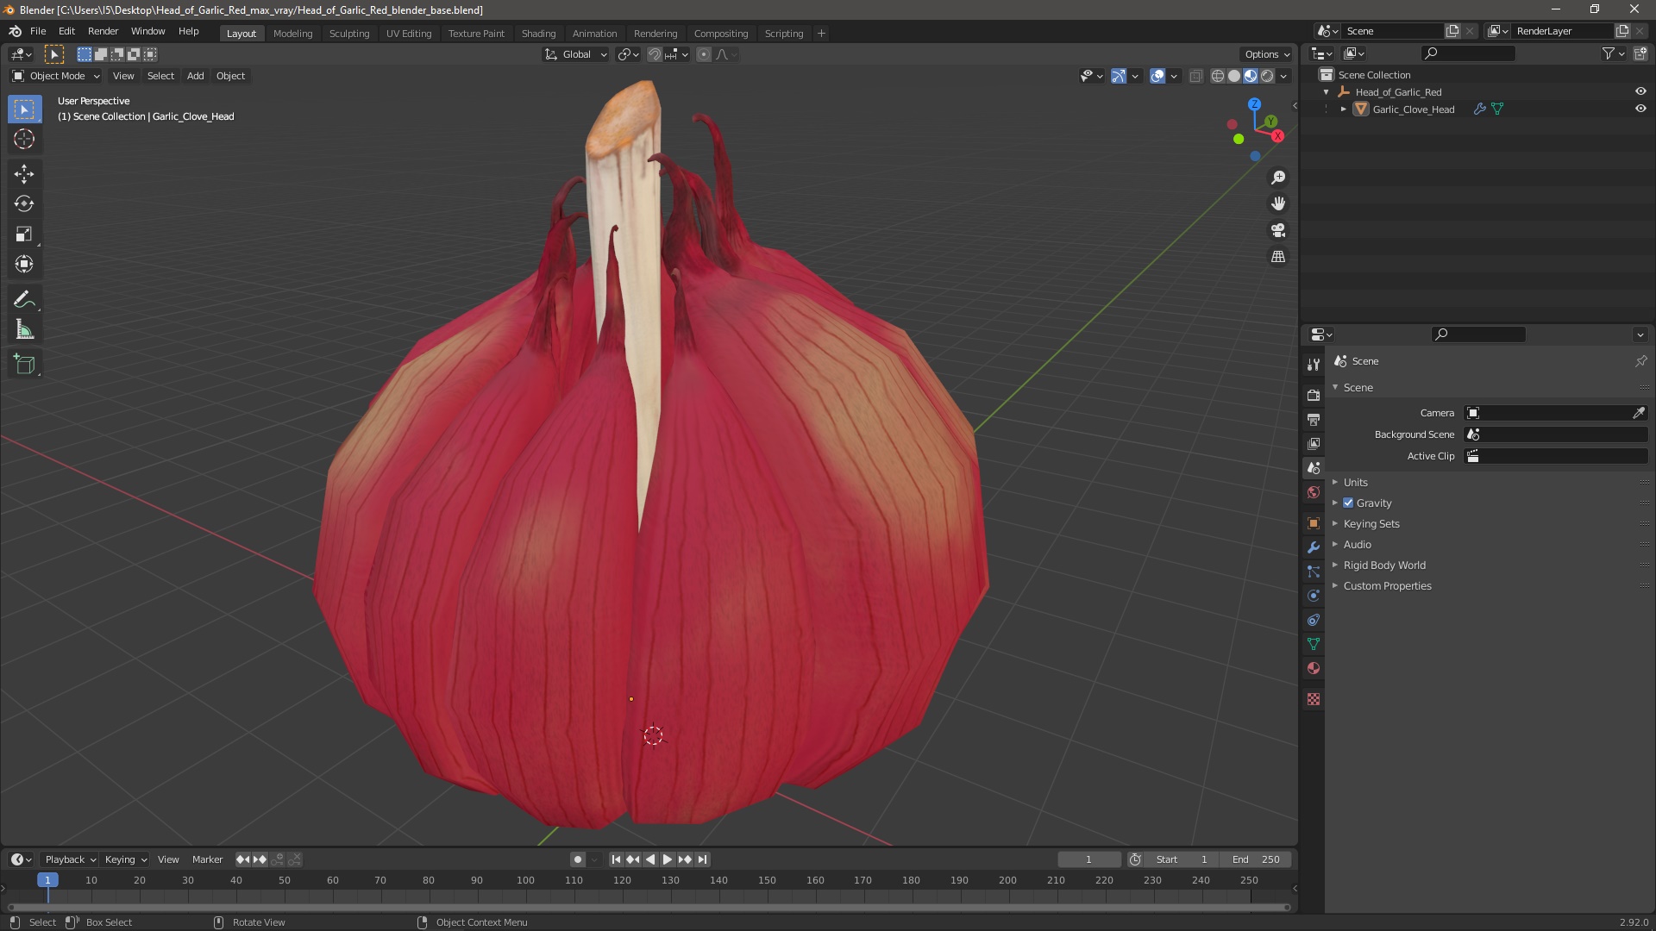Play the animation forward
The image size is (1656, 931).
point(668,859)
